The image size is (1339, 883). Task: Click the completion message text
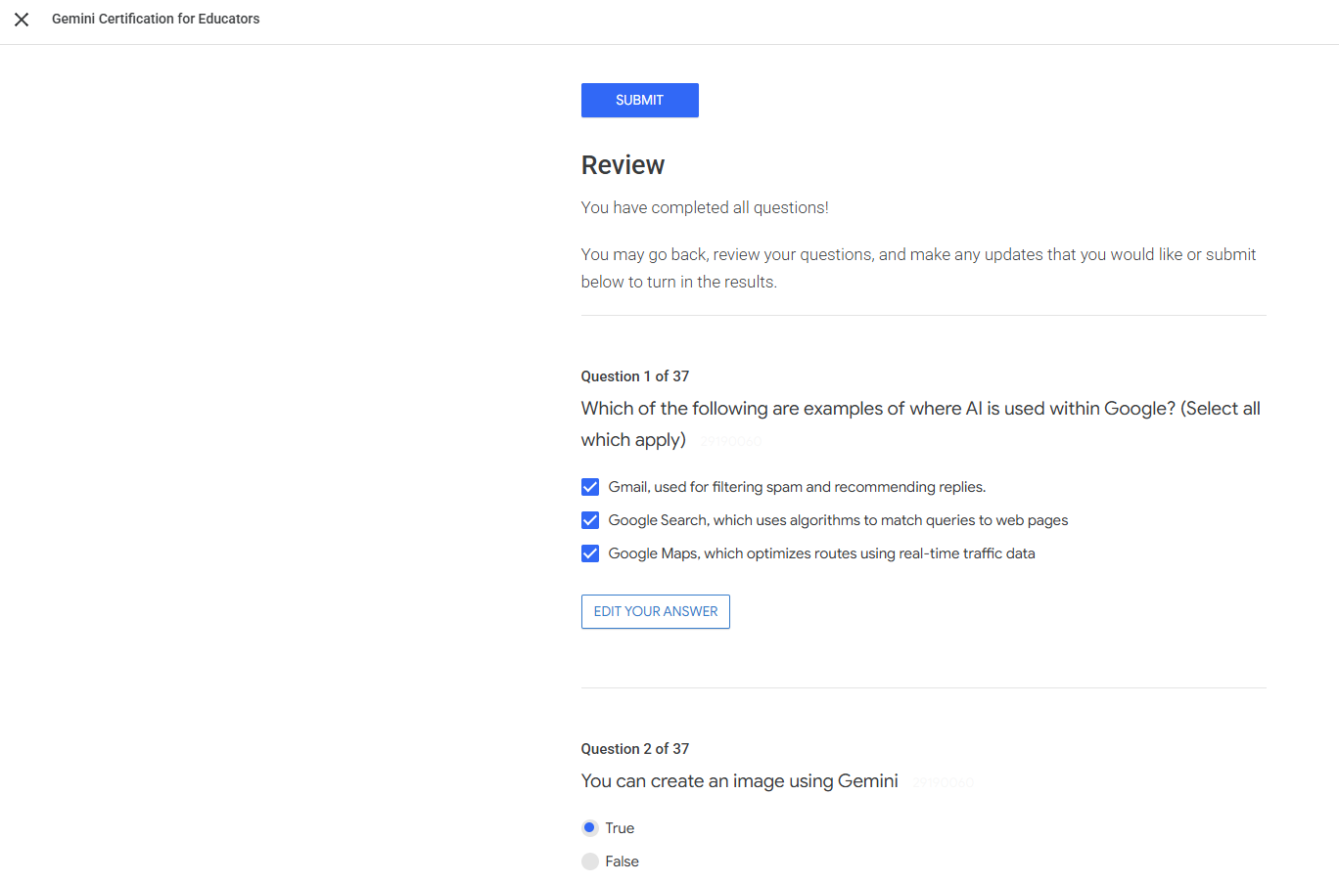click(x=705, y=207)
